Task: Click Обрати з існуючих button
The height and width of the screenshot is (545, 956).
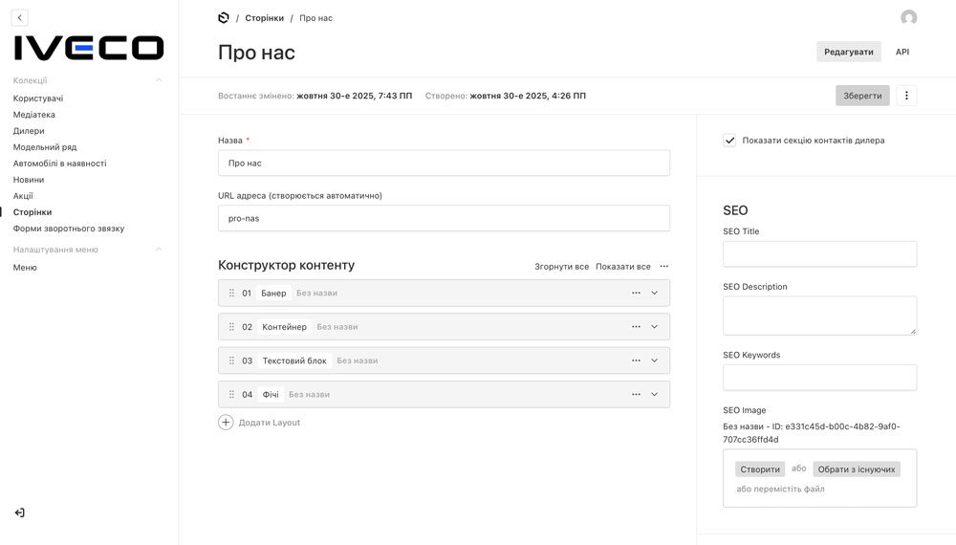Action: coord(857,469)
